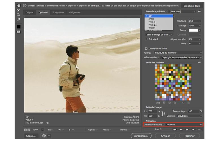Choose PNG-8 in the format list
Image resolution: width=219 pixels, height=141 pixels.
159,22
